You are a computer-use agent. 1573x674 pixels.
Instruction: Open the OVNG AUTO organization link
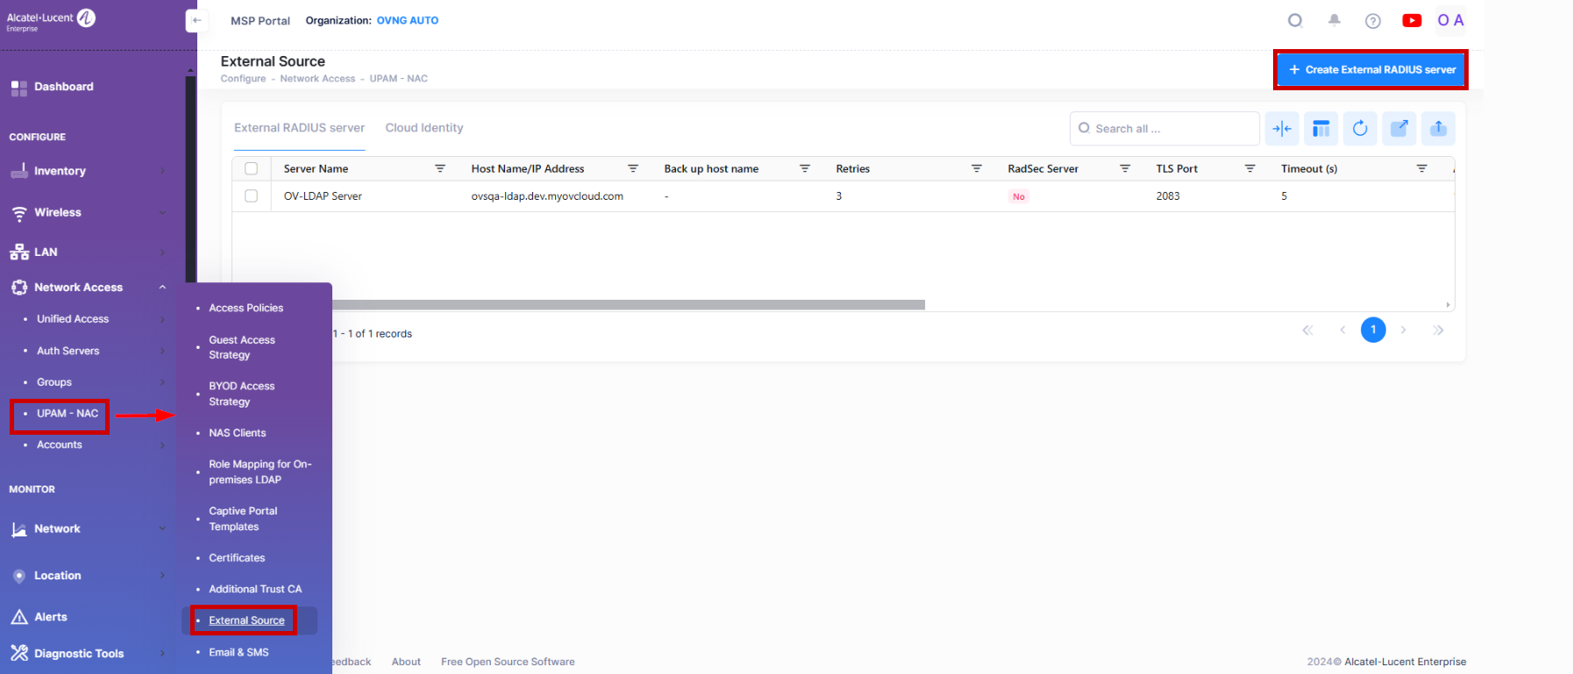pyautogui.click(x=407, y=20)
